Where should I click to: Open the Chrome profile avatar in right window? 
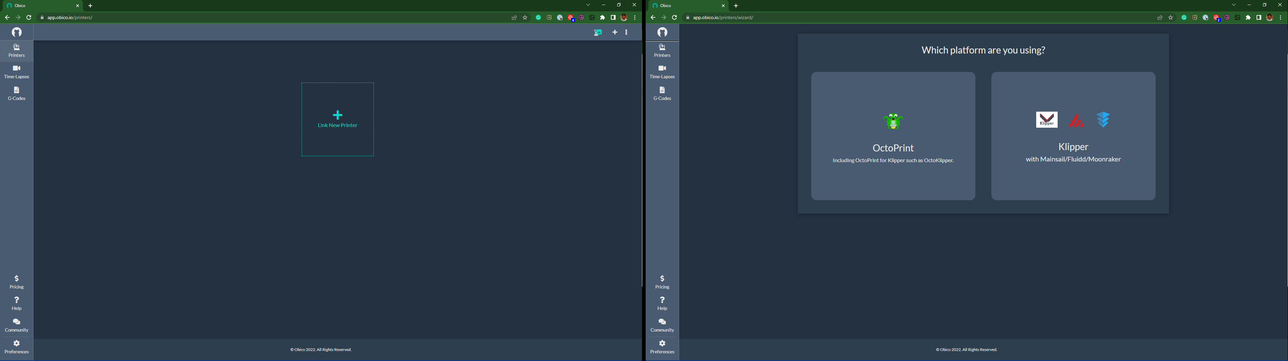coord(1270,17)
